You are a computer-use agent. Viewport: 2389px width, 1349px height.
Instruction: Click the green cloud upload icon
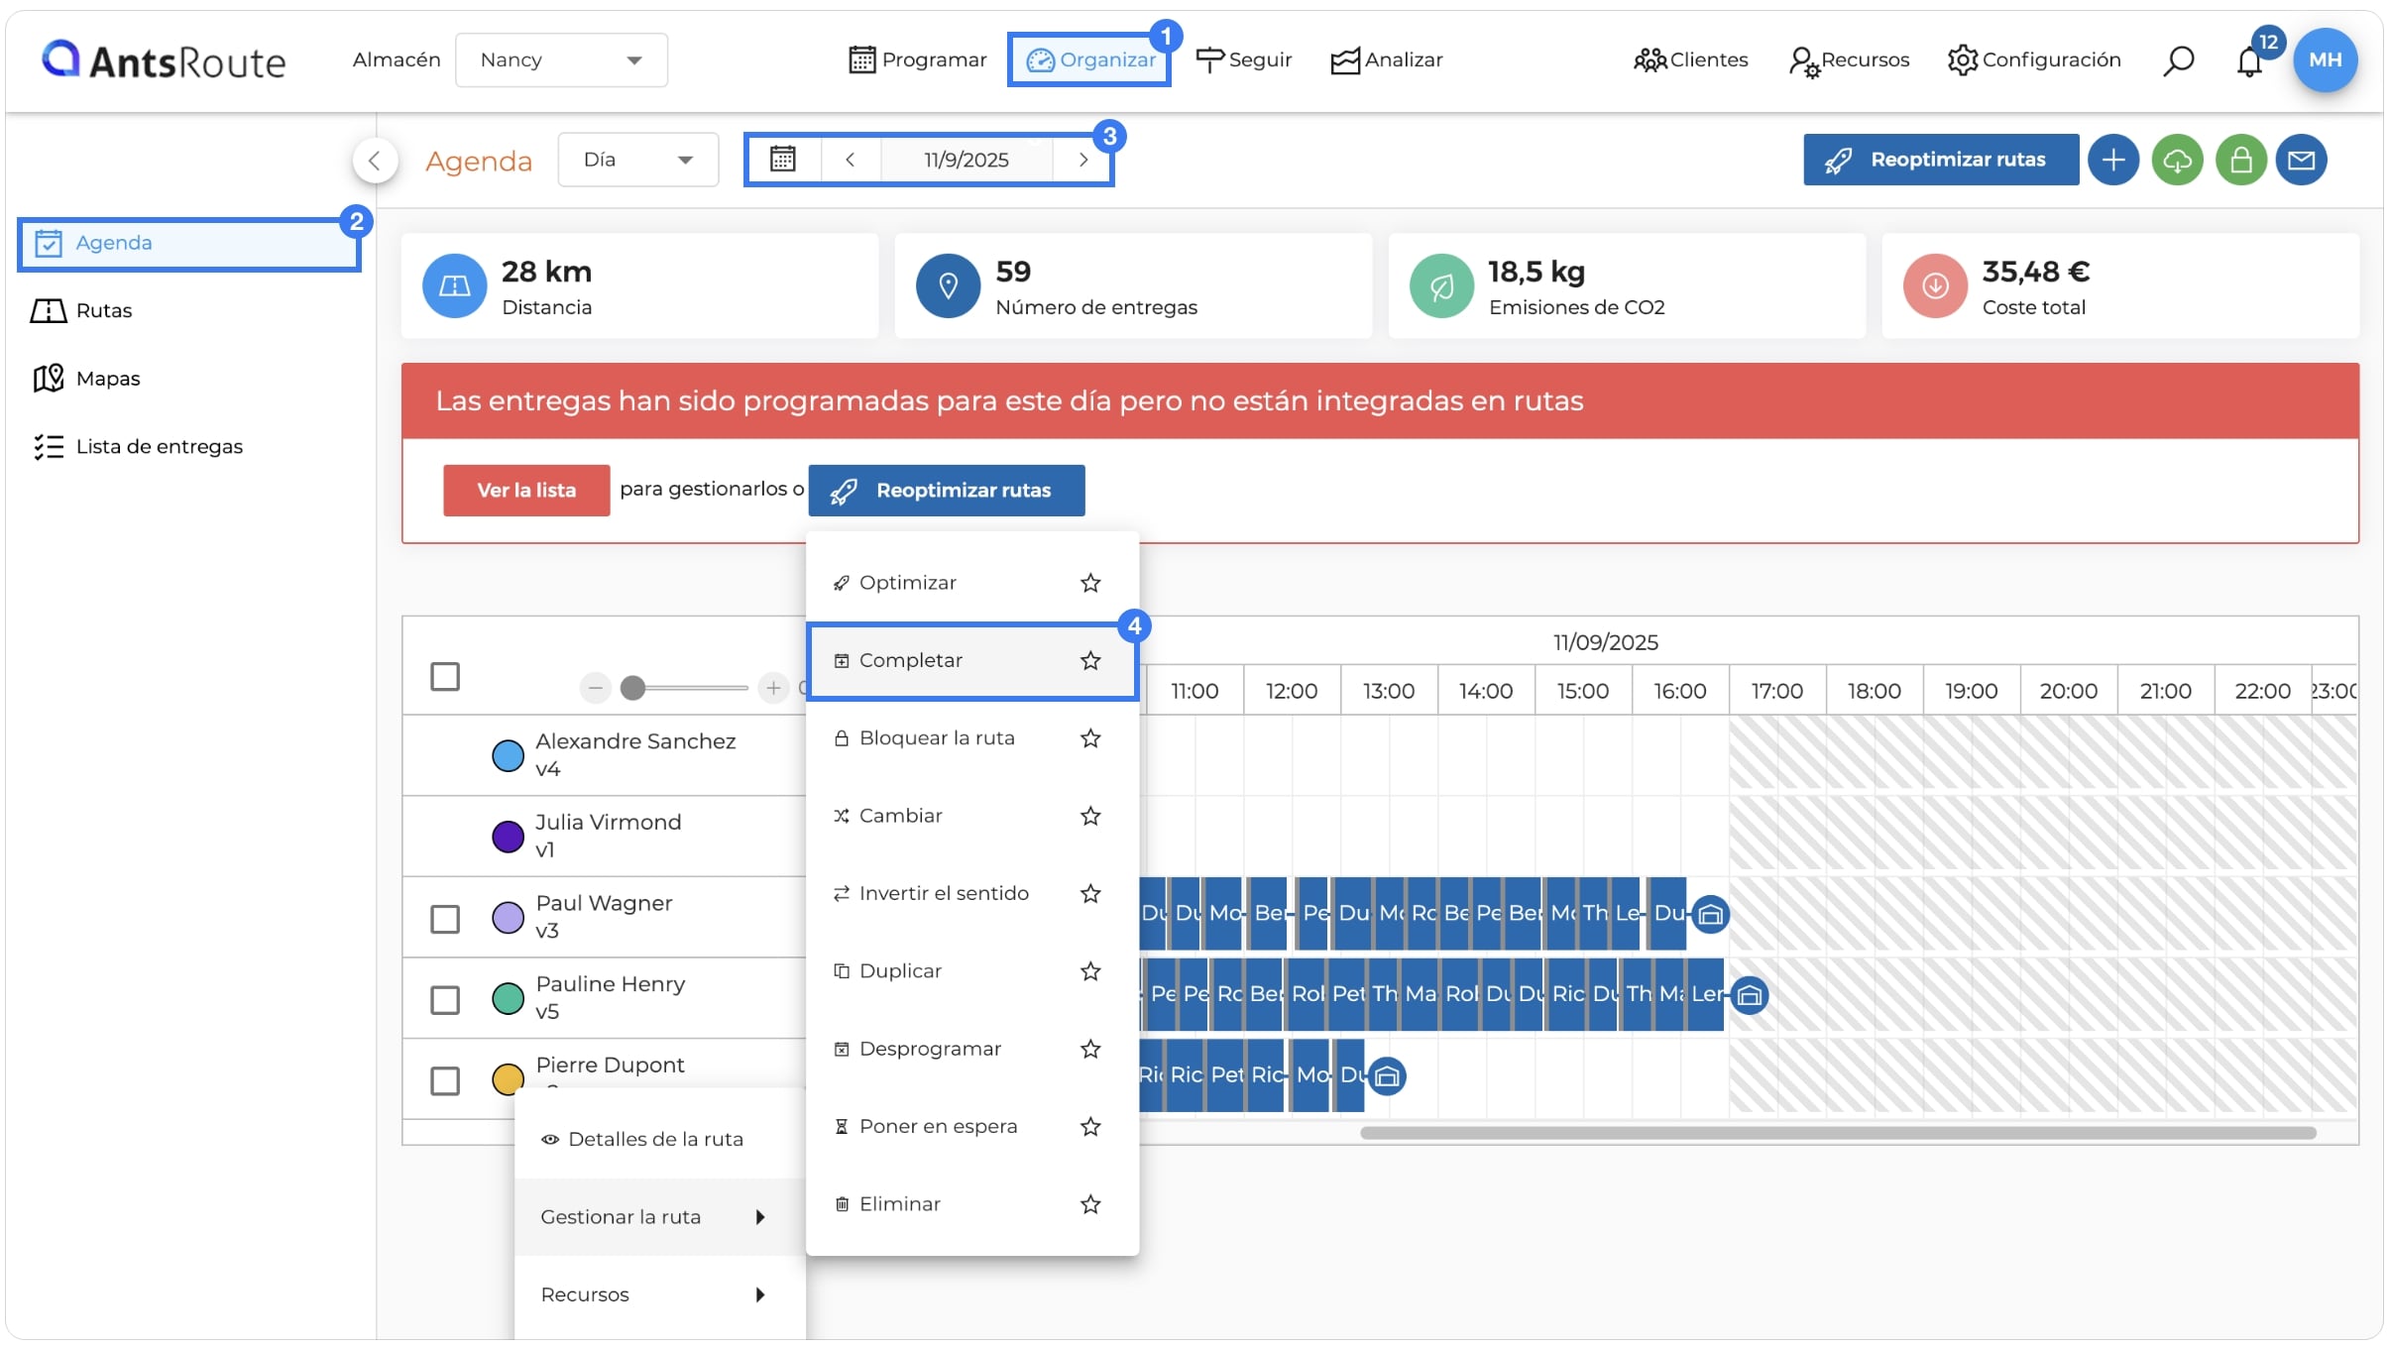point(2177,160)
